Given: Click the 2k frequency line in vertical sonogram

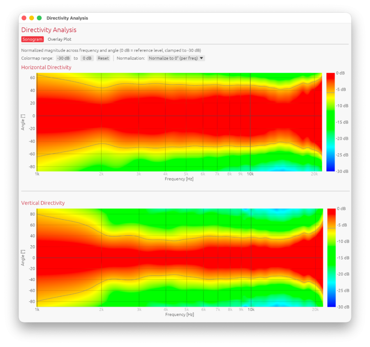Looking at the screenshot, I should 102,257.
